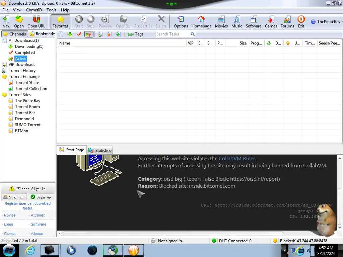The image size is (343, 257).
Task: Click the Windows Start orb
Action: pos(9,250)
